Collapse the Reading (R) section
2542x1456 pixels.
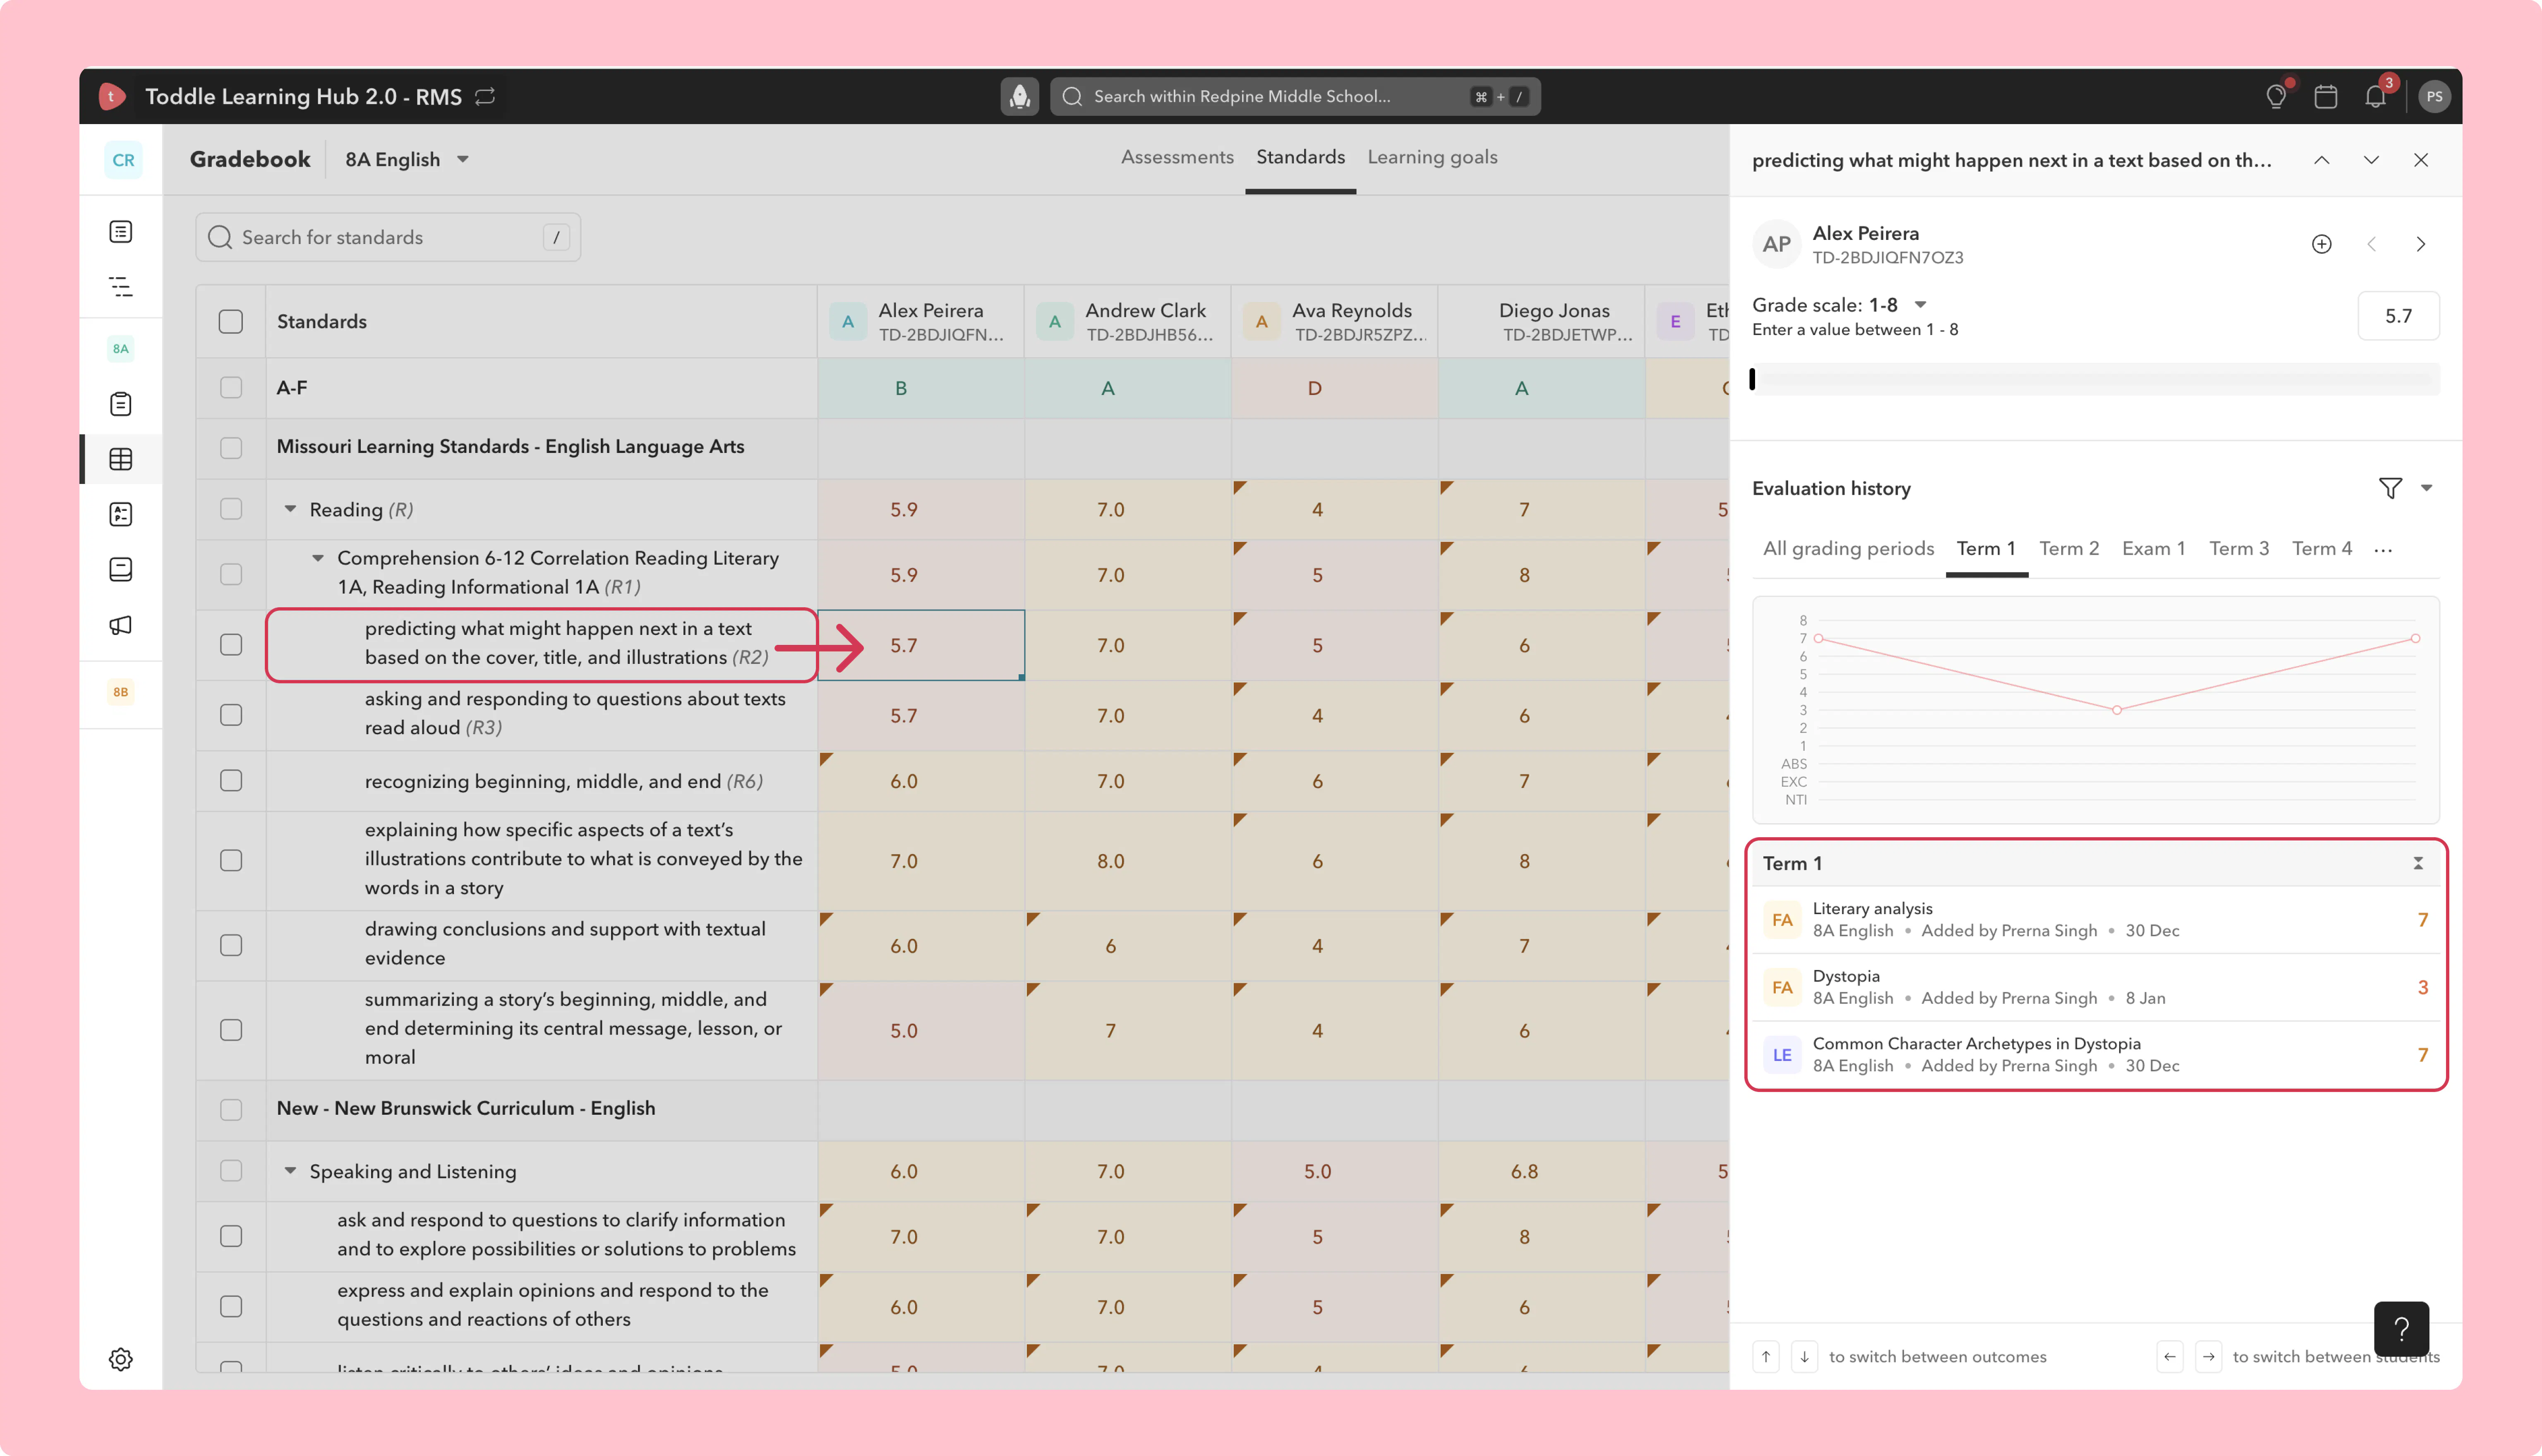pyautogui.click(x=290, y=509)
